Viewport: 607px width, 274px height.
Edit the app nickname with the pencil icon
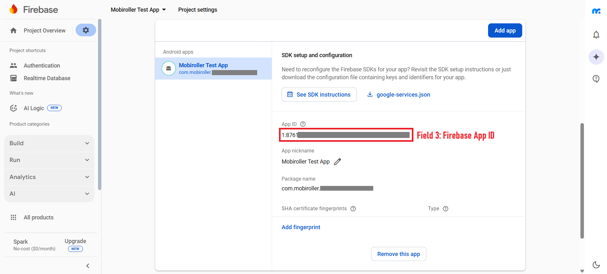click(338, 162)
